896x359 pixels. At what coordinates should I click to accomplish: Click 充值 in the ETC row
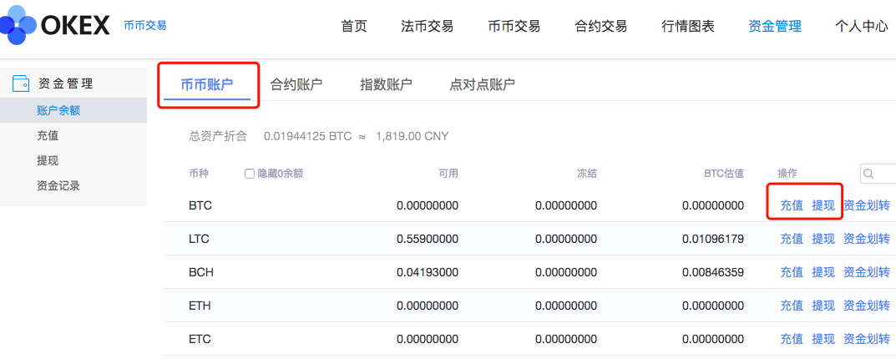point(792,339)
